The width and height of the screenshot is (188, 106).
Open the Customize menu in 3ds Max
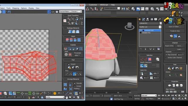click(93, 5)
